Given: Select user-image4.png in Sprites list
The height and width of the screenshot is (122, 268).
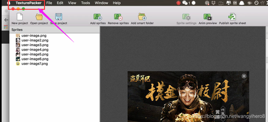Looking at the screenshot, I should pyautogui.click(x=35, y=50).
